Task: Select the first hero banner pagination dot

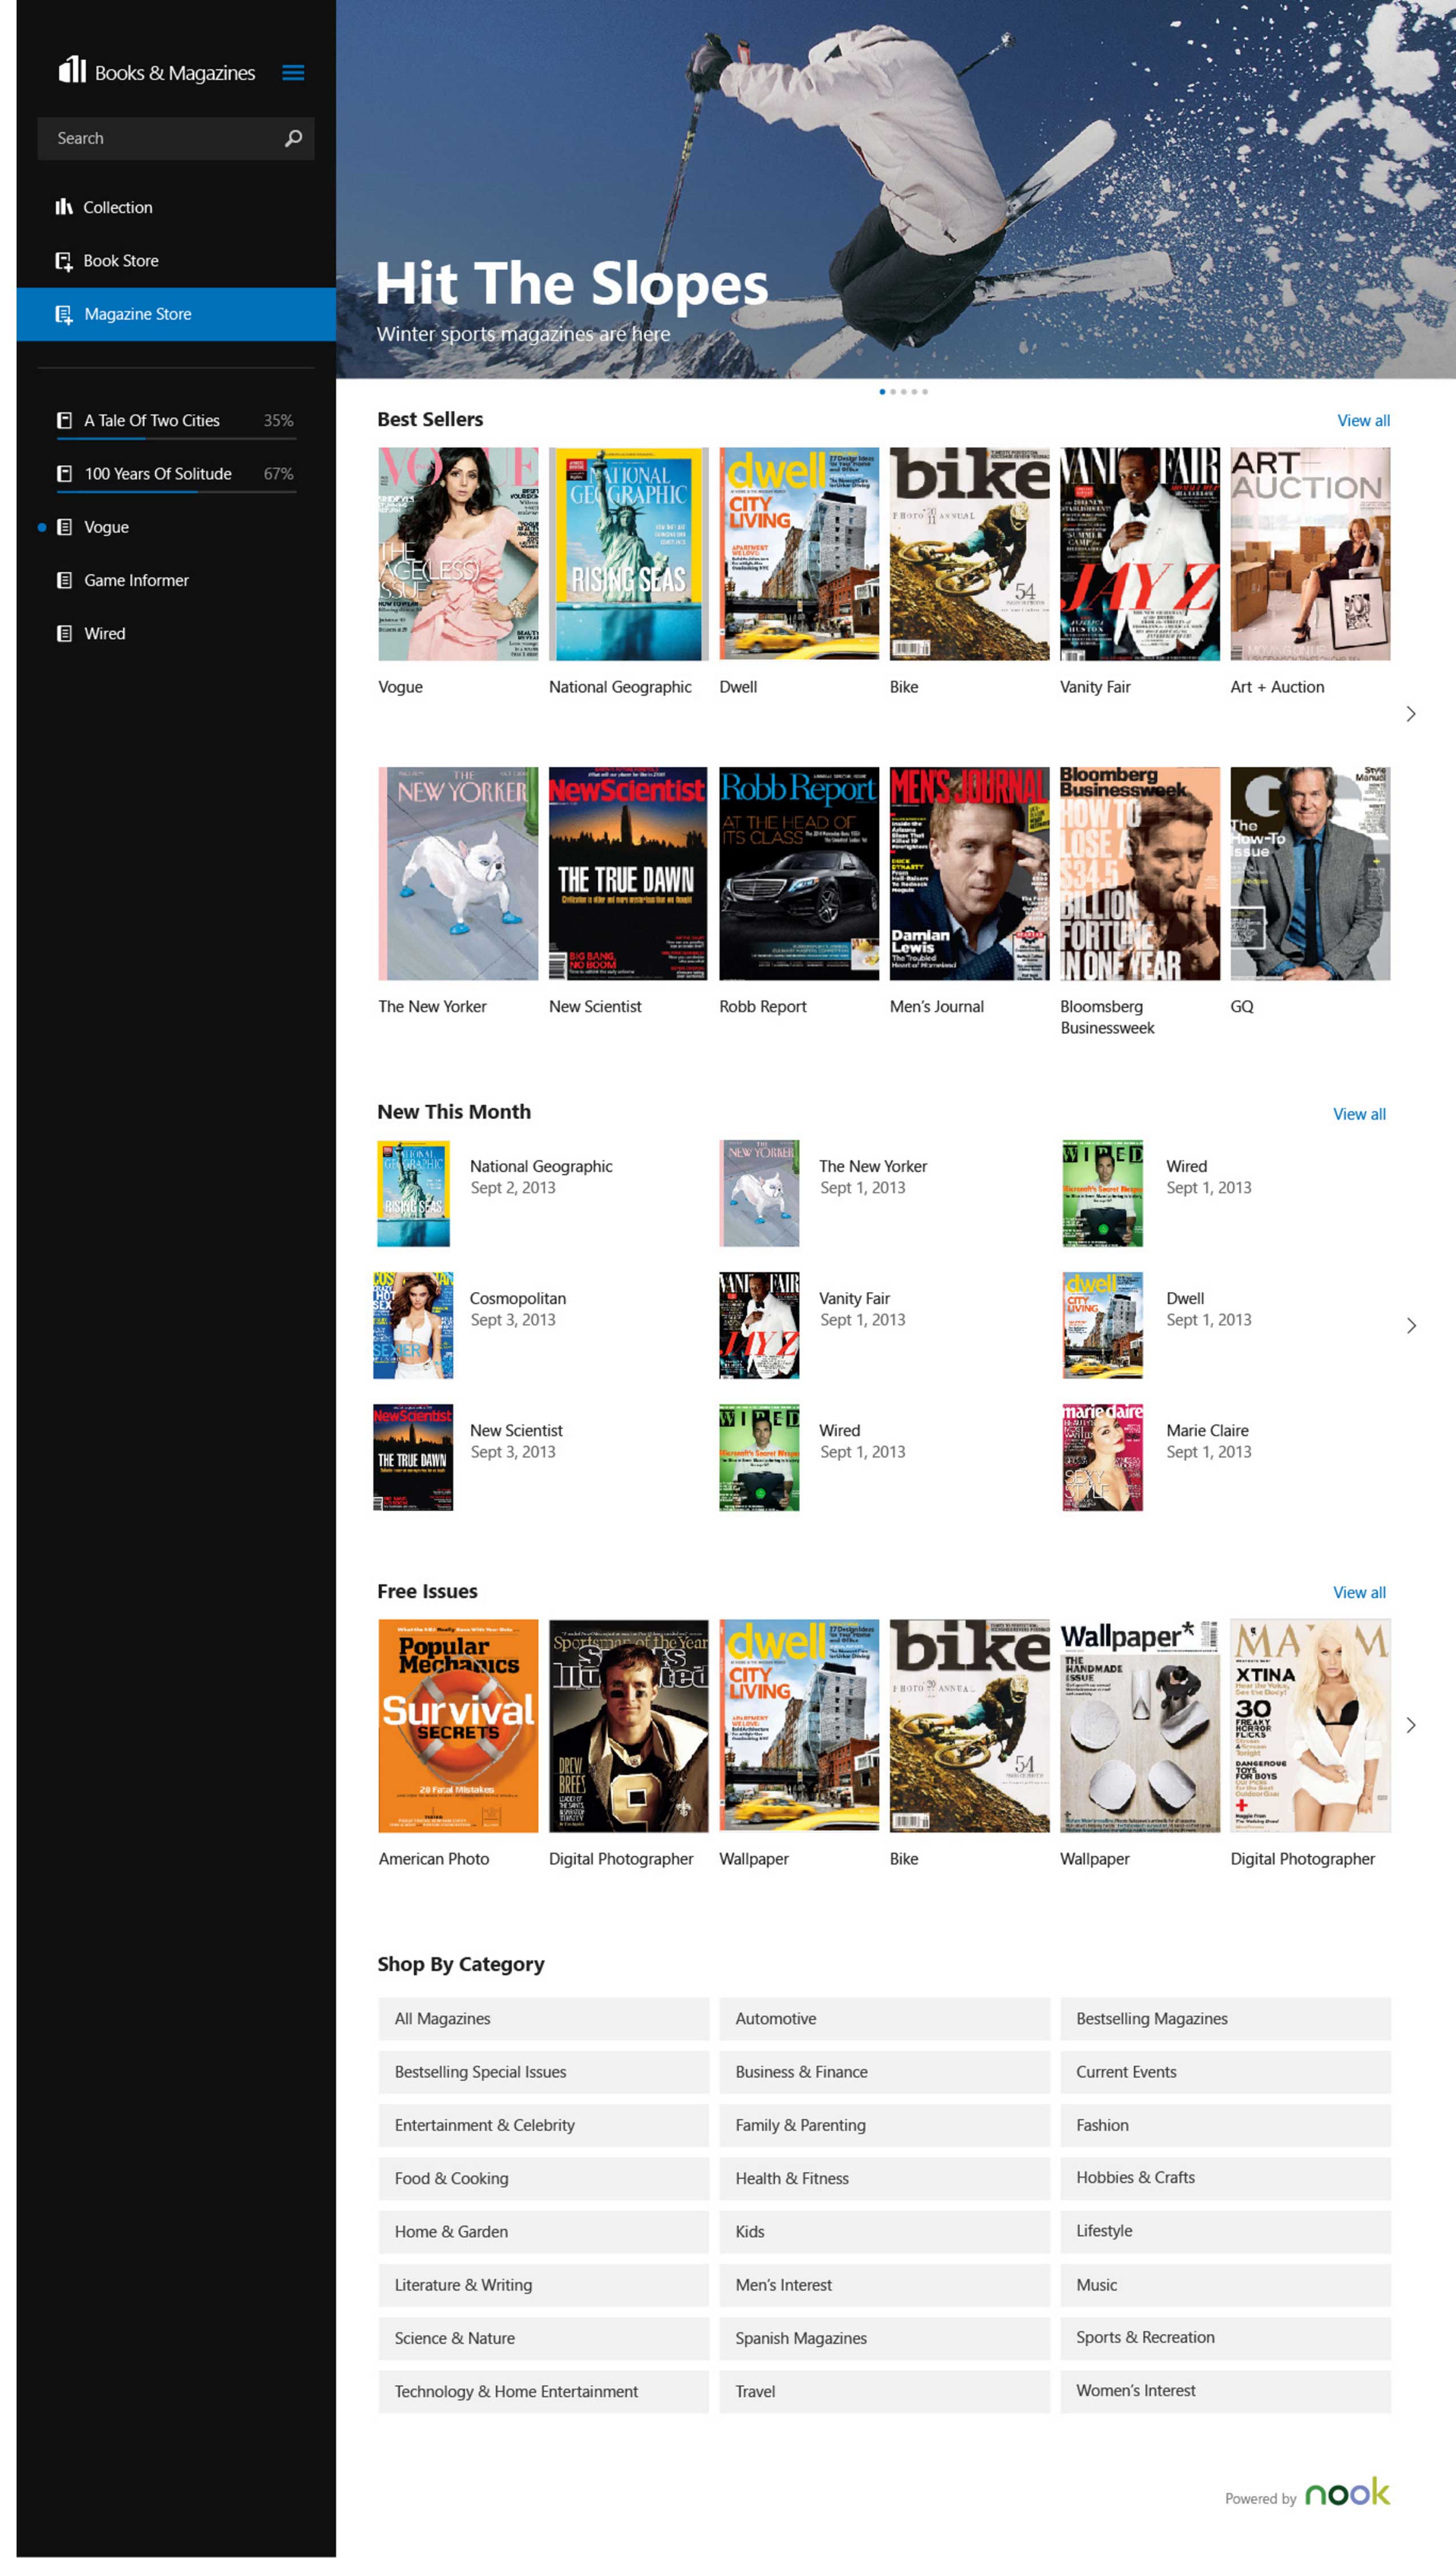Action: pos(881,392)
